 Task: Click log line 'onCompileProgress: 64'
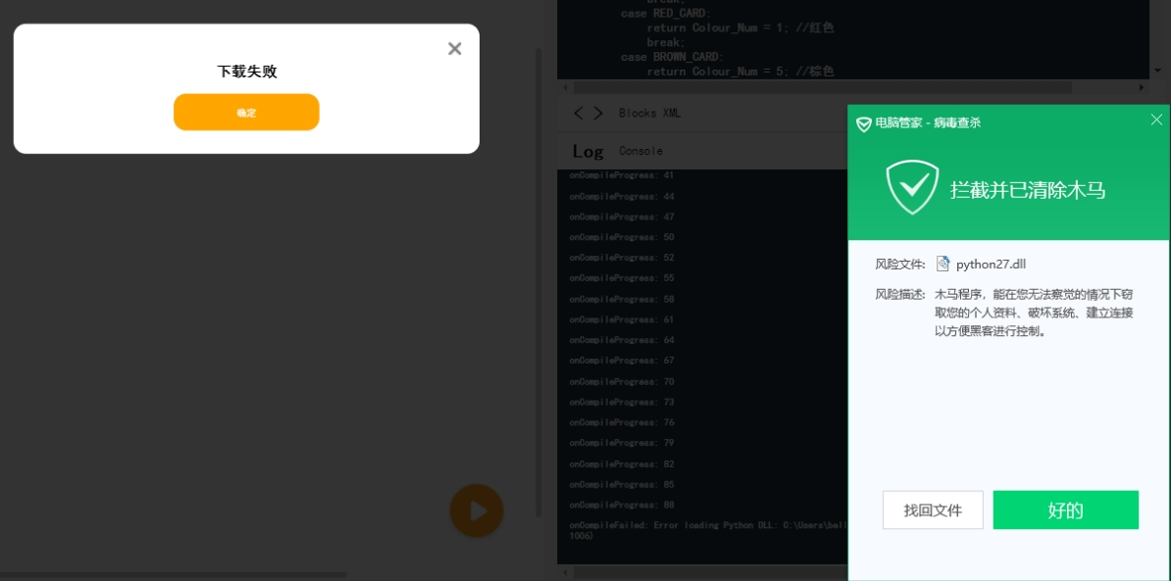click(622, 340)
